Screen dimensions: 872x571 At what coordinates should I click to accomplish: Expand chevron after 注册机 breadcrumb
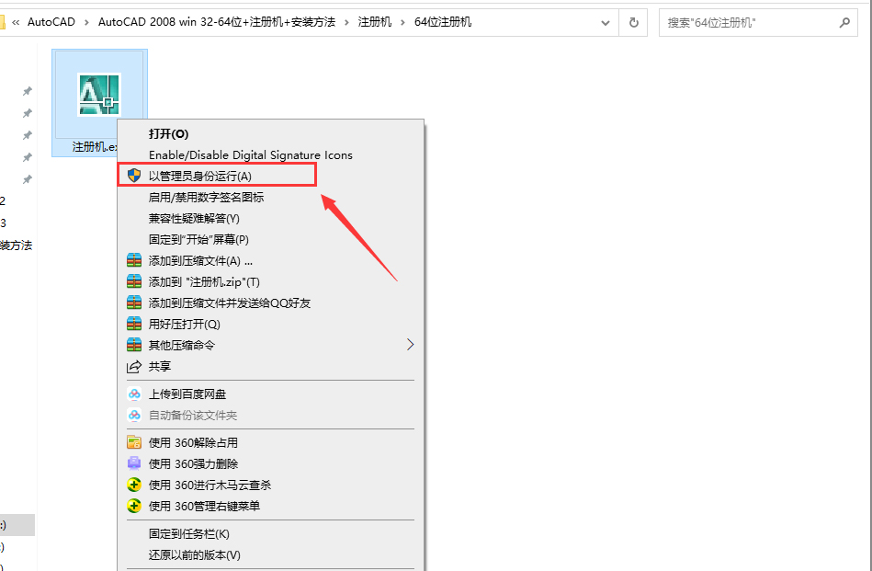[403, 22]
